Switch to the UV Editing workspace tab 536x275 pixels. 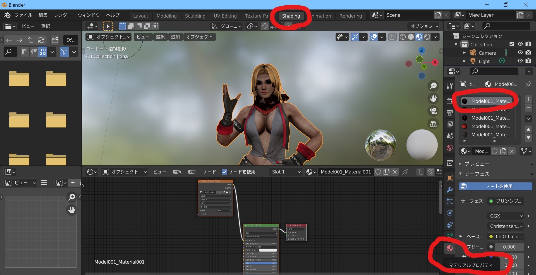(225, 16)
